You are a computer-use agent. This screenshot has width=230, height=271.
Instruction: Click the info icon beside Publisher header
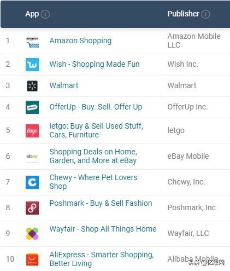click(205, 14)
